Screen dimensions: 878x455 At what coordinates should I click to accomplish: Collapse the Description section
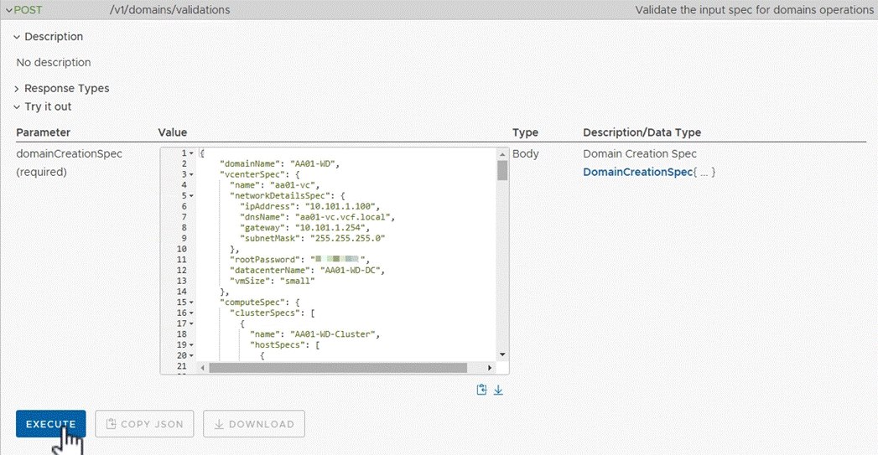[x=17, y=37]
